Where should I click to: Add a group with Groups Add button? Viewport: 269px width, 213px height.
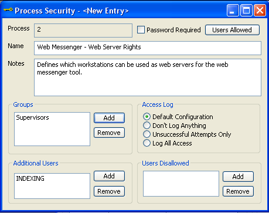(x=109, y=118)
